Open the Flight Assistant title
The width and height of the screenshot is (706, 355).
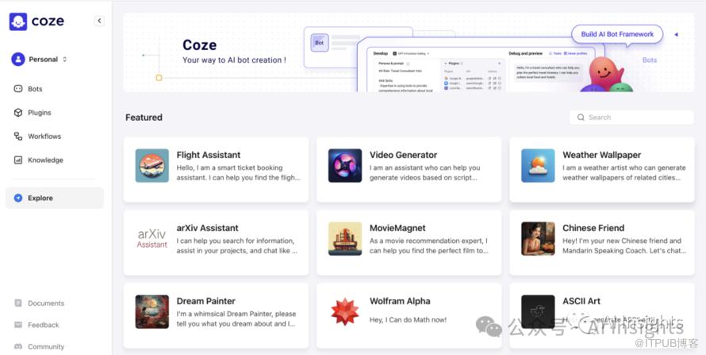point(209,155)
